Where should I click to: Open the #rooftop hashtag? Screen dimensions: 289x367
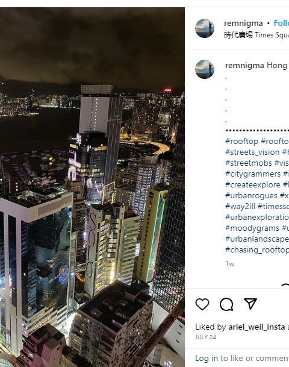[x=241, y=141]
